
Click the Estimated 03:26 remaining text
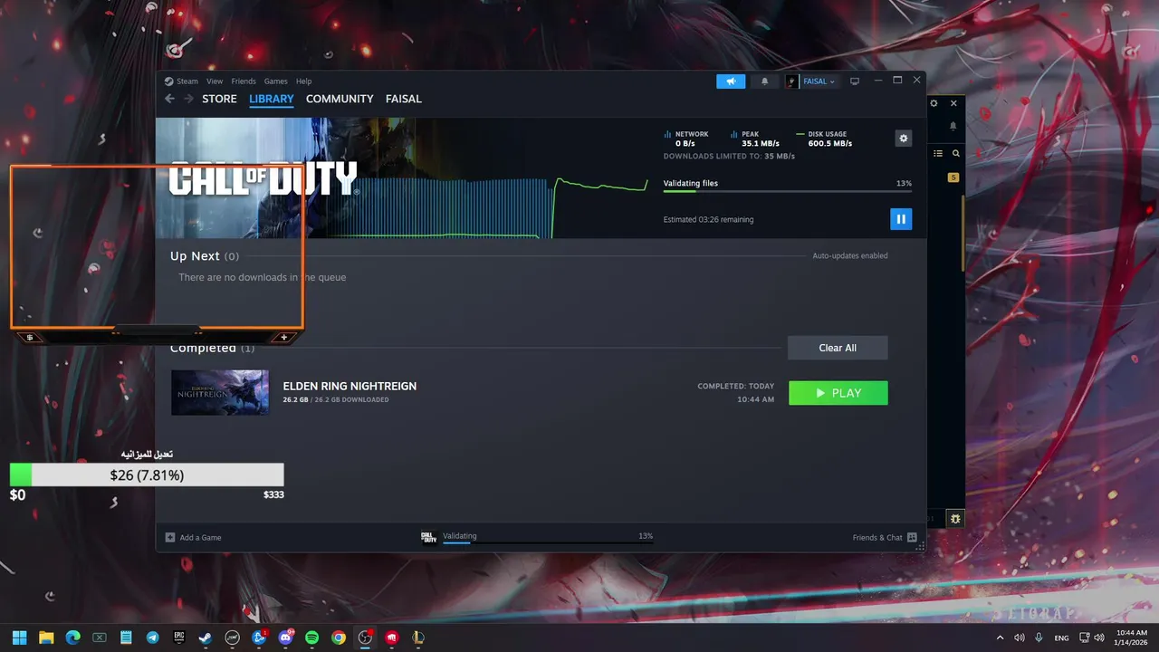coord(708,220)
